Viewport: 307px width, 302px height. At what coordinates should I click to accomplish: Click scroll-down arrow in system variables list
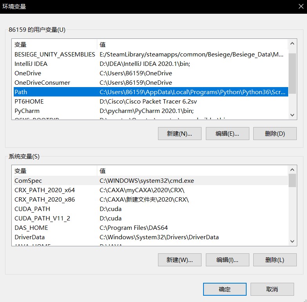[292, 241]
